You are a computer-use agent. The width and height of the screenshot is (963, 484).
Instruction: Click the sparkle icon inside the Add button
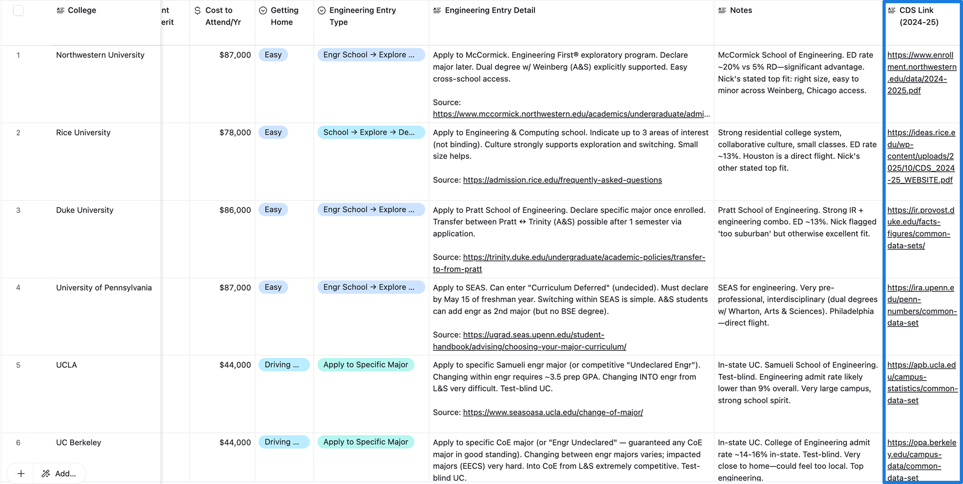point(45,473)
